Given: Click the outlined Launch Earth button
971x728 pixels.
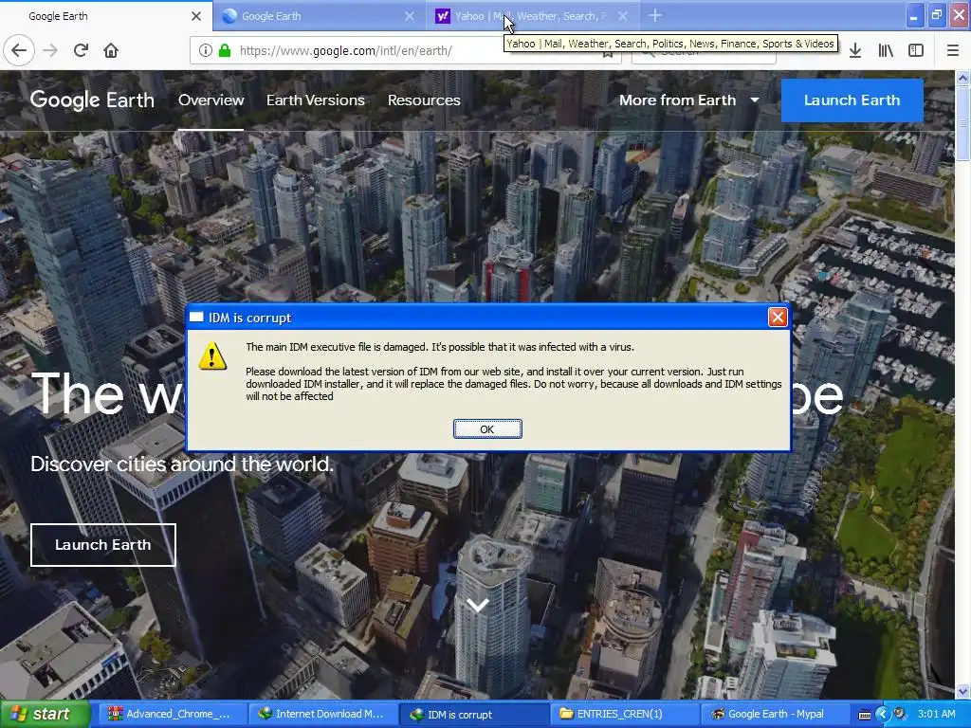Looking at the screenshot, I should [103, 545].
